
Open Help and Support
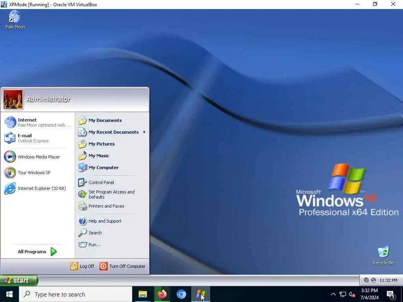(x=112, y=221)
